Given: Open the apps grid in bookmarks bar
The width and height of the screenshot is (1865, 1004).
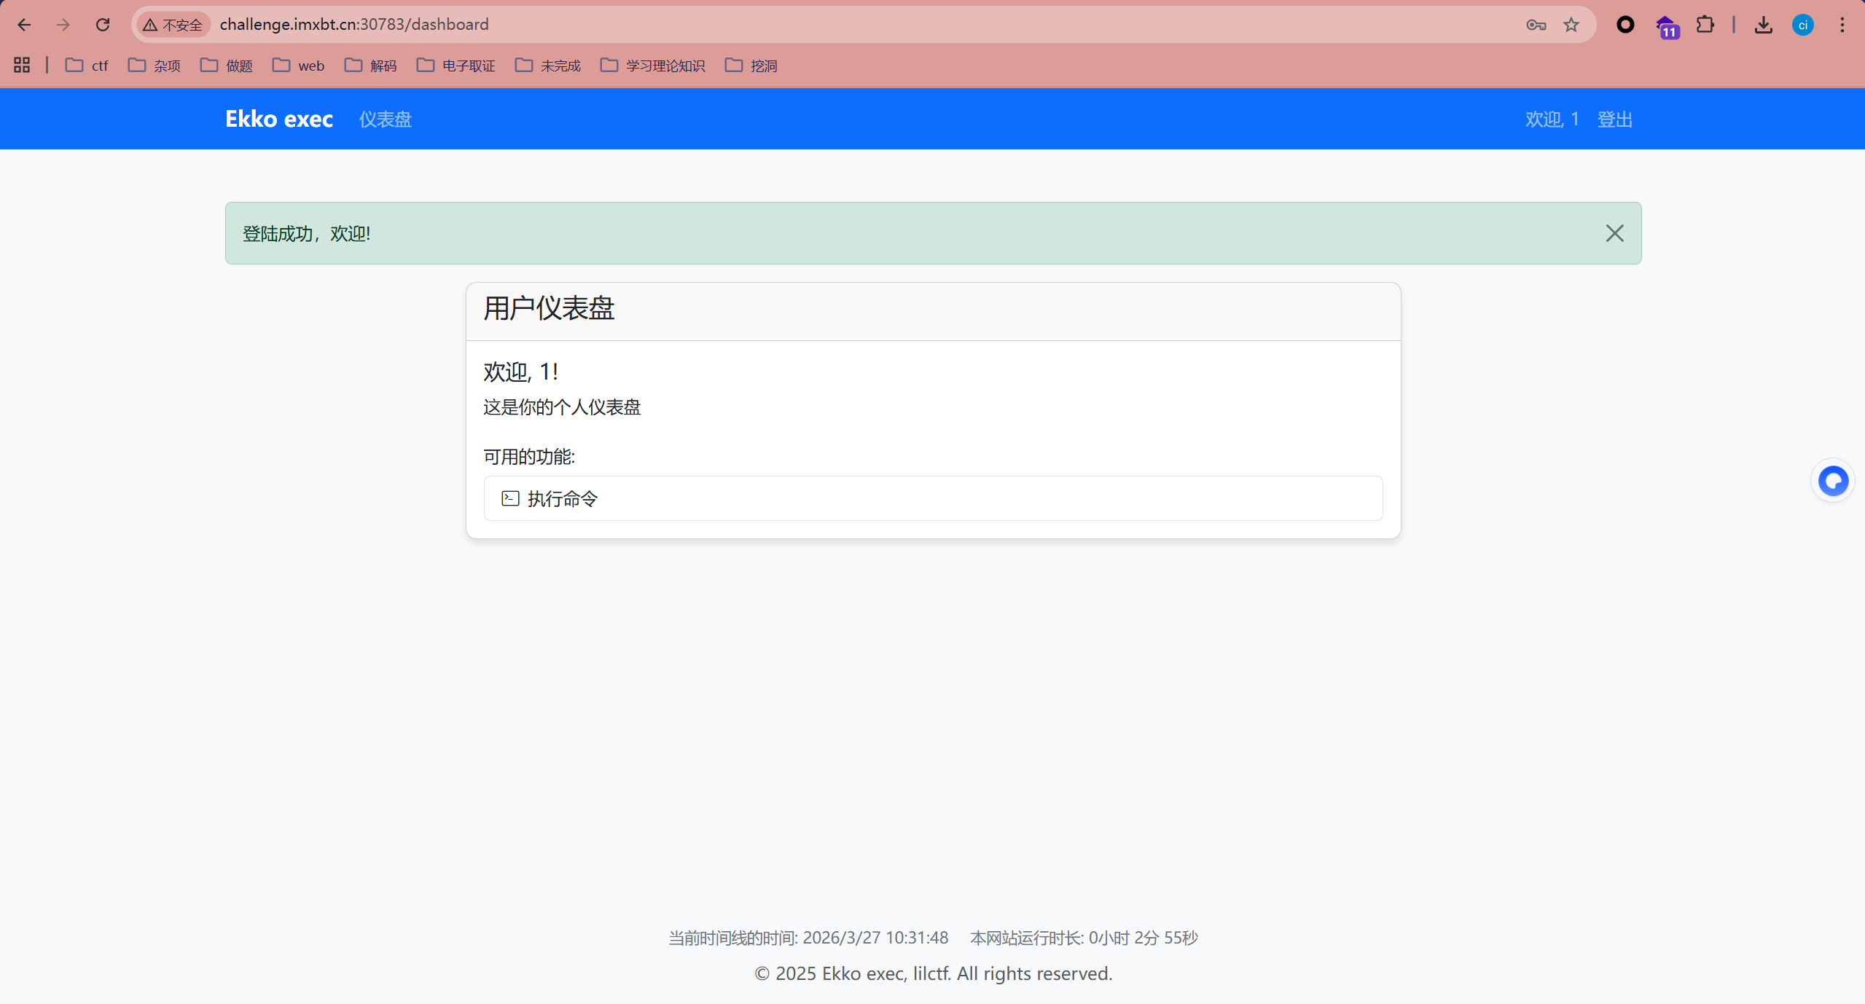Looking at the screenshot, I should pos(22,66).
